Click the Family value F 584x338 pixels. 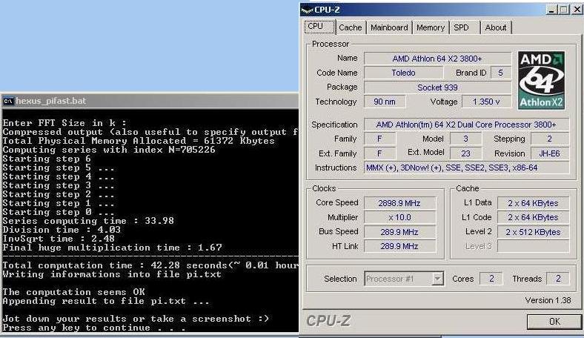[x=379, y=139]
